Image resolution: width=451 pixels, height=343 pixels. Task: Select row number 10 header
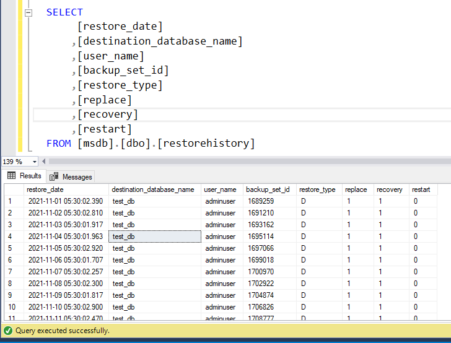[x=14, y=307]
